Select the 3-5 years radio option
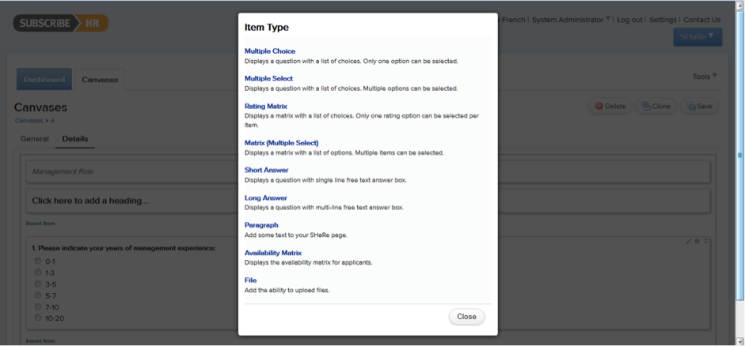Image resolution: width=745 pixels, height=346 pixels. click(37, 284)
